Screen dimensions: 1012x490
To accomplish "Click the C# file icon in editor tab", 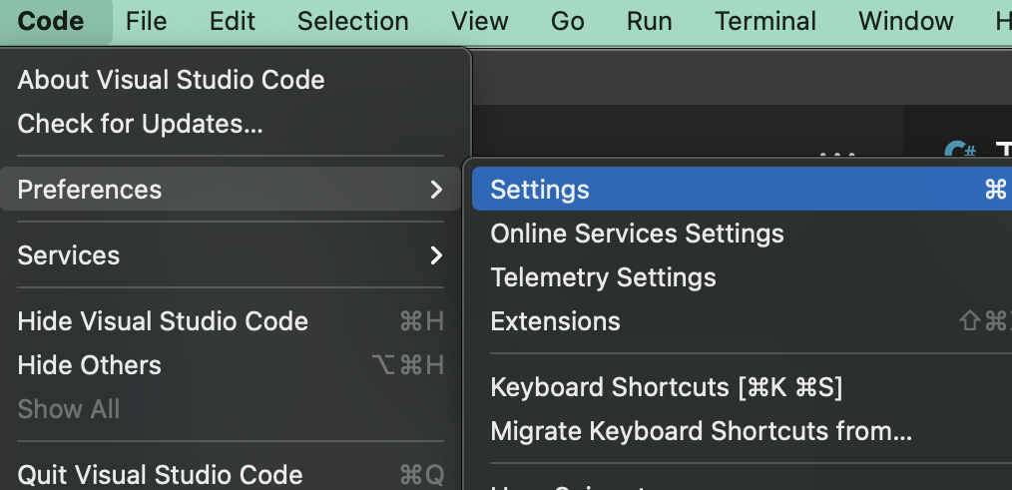I will click(x=960, y=151).
